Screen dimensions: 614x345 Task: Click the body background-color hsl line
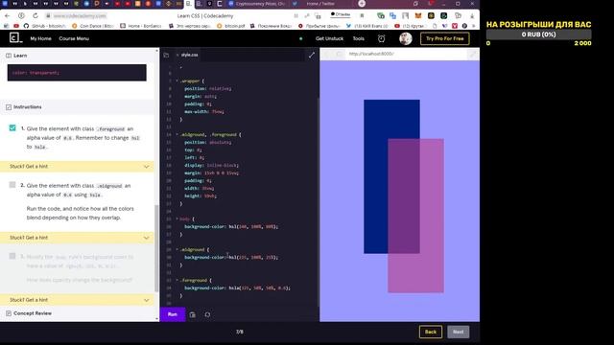[x=231, y=226]
